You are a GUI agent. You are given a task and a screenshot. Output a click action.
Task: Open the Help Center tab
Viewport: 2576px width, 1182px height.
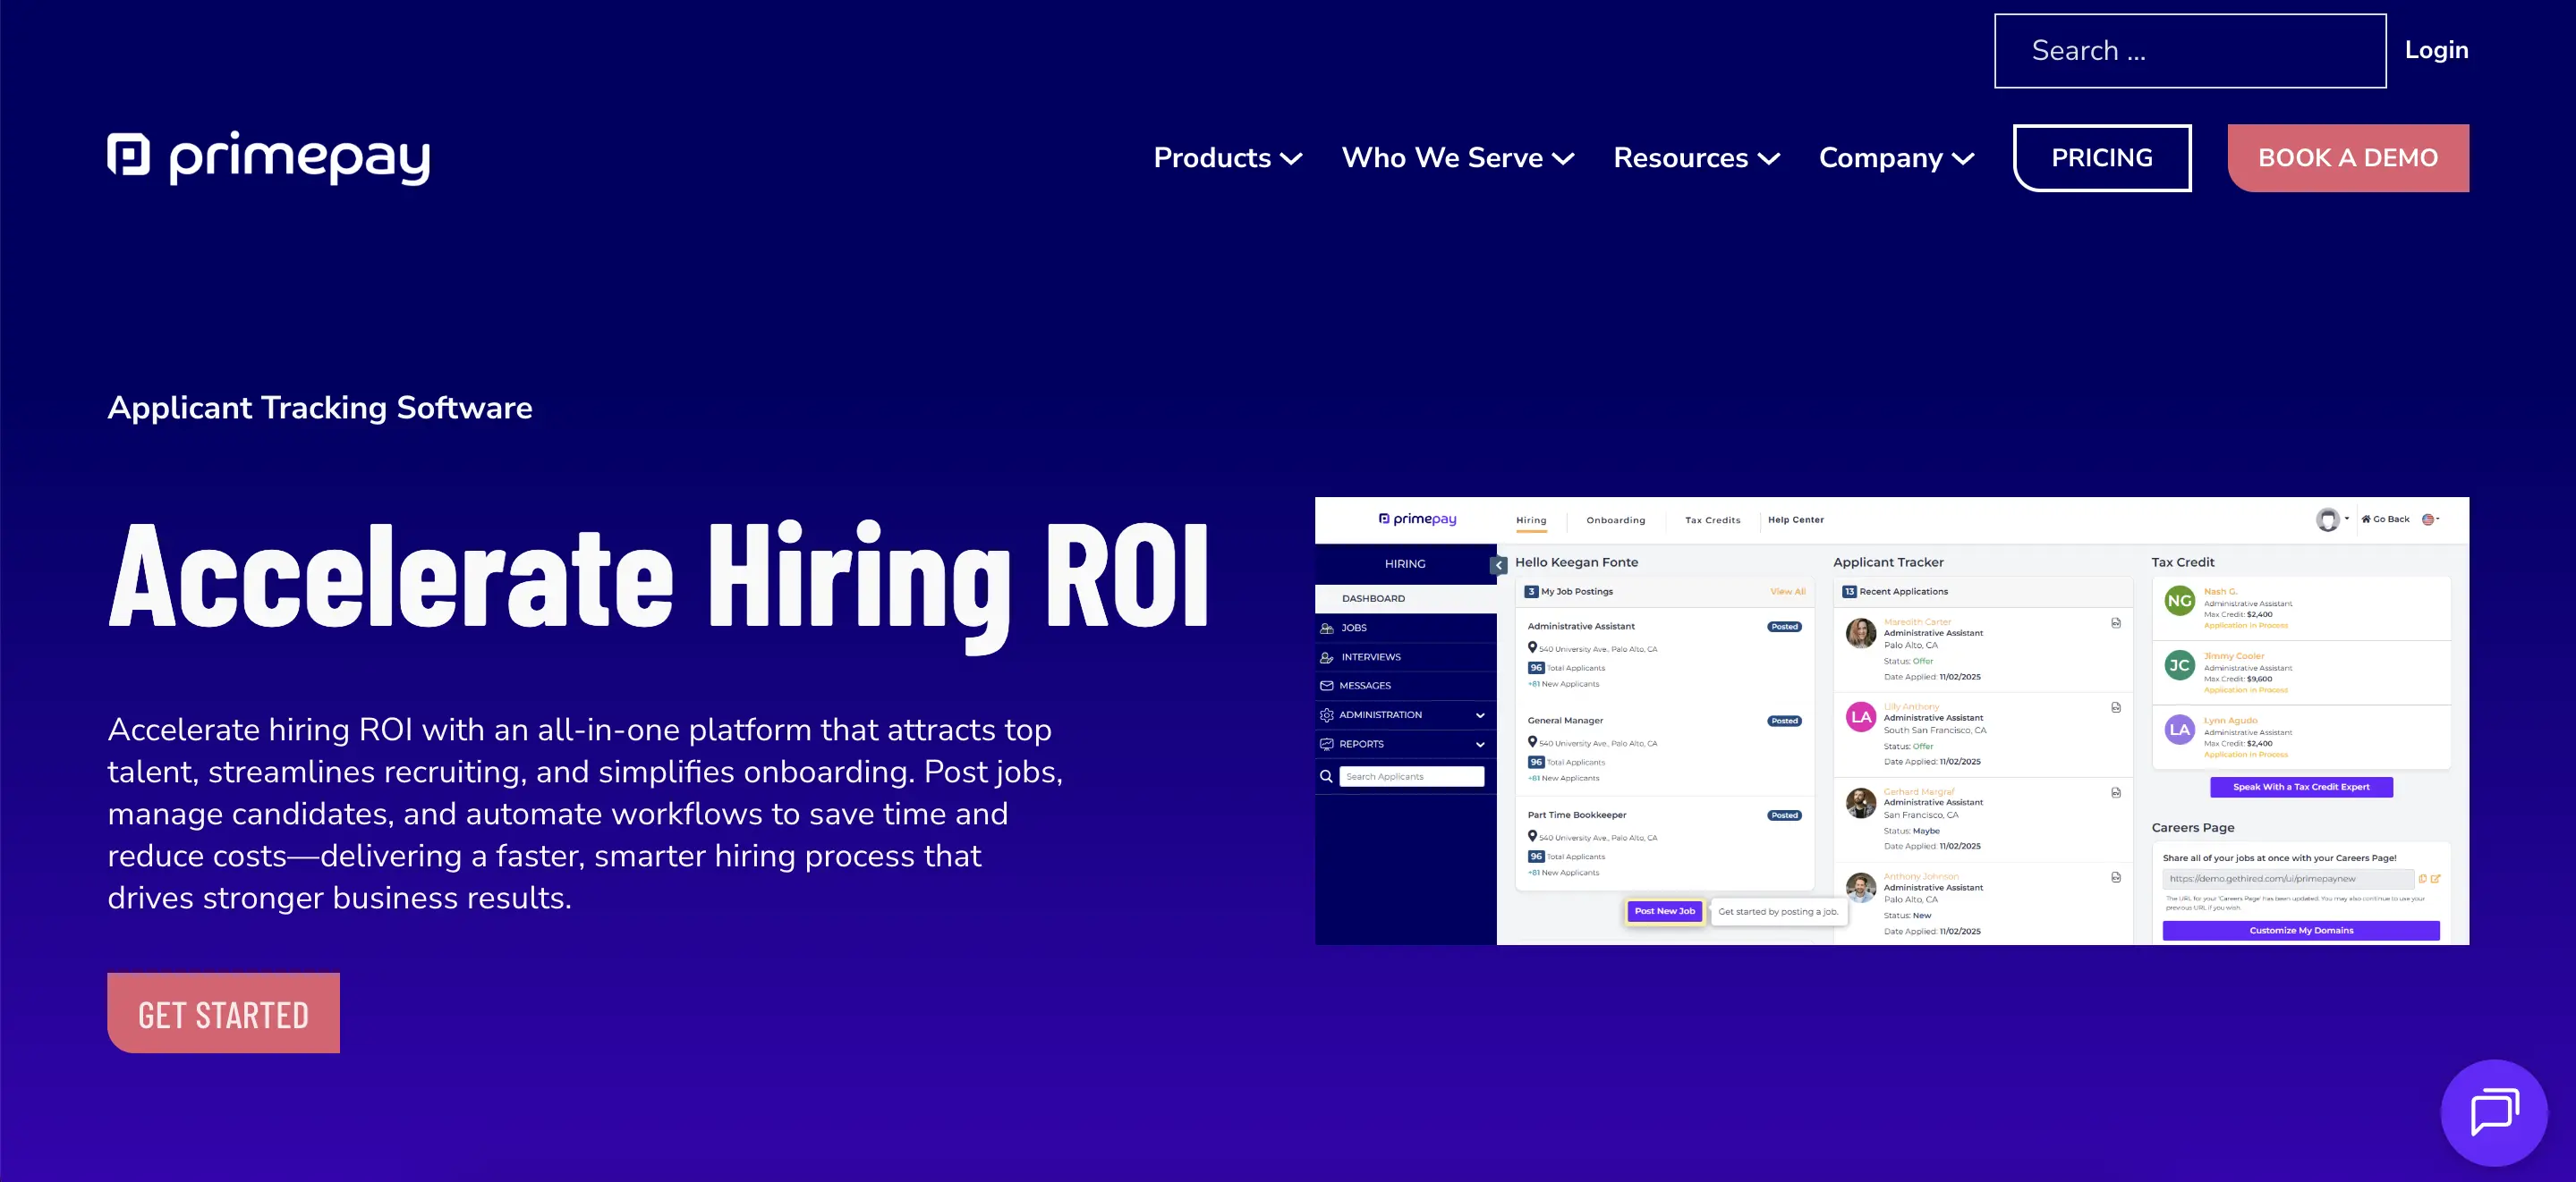coord(1795,520)
